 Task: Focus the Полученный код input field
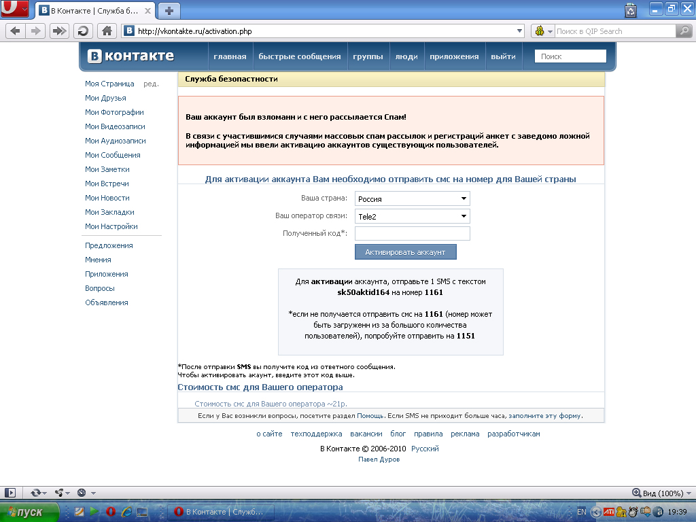point(413,234)
